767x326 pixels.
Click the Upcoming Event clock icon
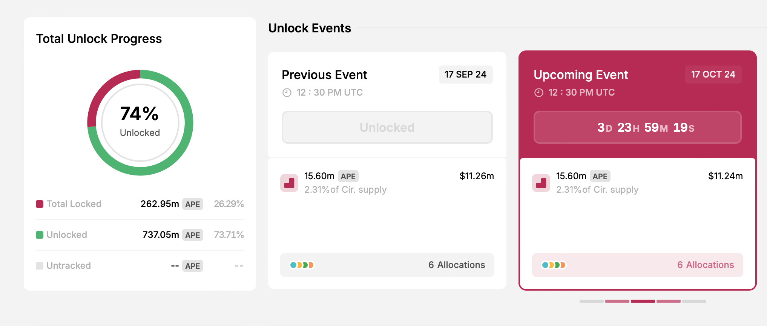539,93
